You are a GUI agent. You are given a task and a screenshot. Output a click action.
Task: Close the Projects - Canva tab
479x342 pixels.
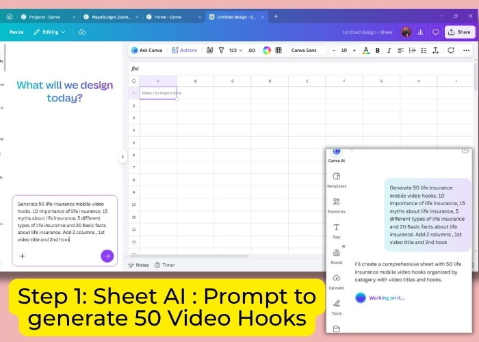[x=74, y=17]
